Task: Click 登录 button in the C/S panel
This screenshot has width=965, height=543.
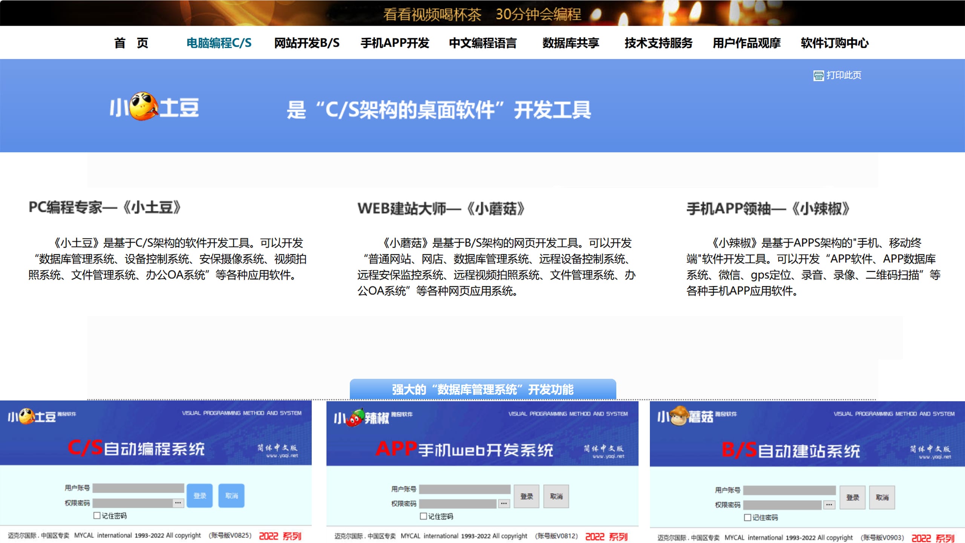Action: click(199, 496)
